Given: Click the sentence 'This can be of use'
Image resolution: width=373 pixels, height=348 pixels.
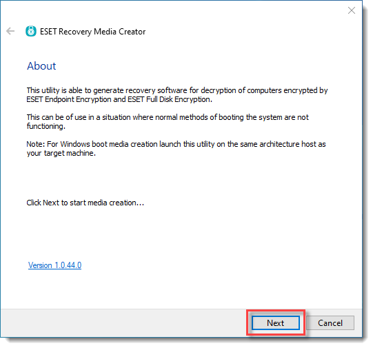Looking at the screenshot, I should coord(168,122).
